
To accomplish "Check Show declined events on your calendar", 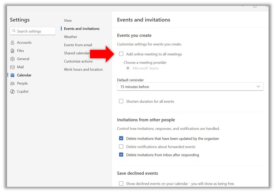I will click(121, 183).
